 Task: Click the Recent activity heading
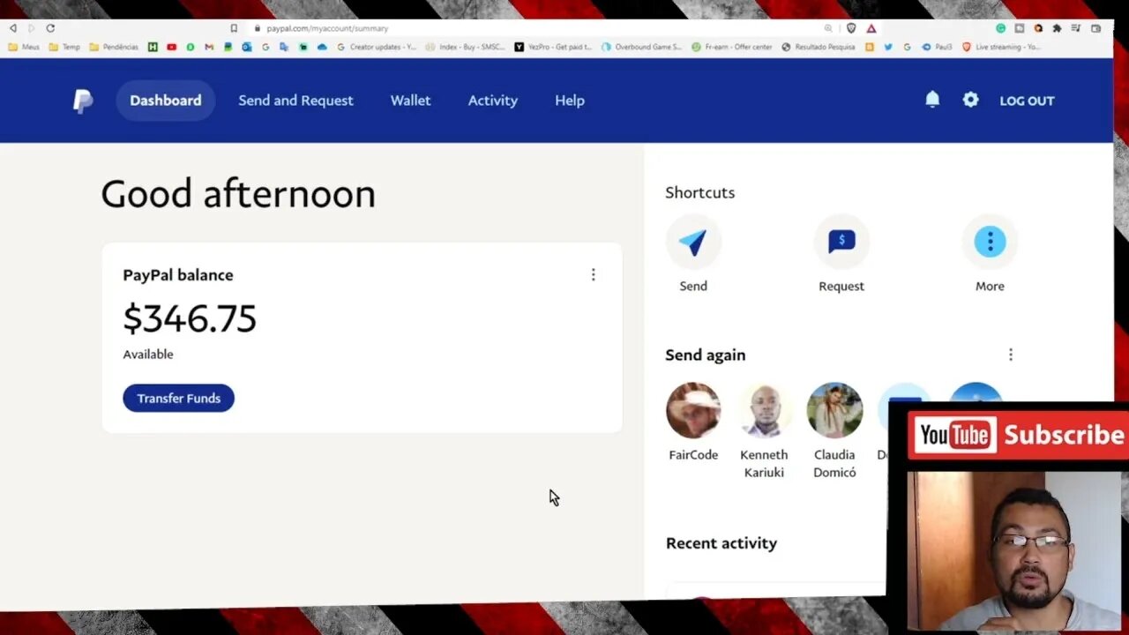722,543
